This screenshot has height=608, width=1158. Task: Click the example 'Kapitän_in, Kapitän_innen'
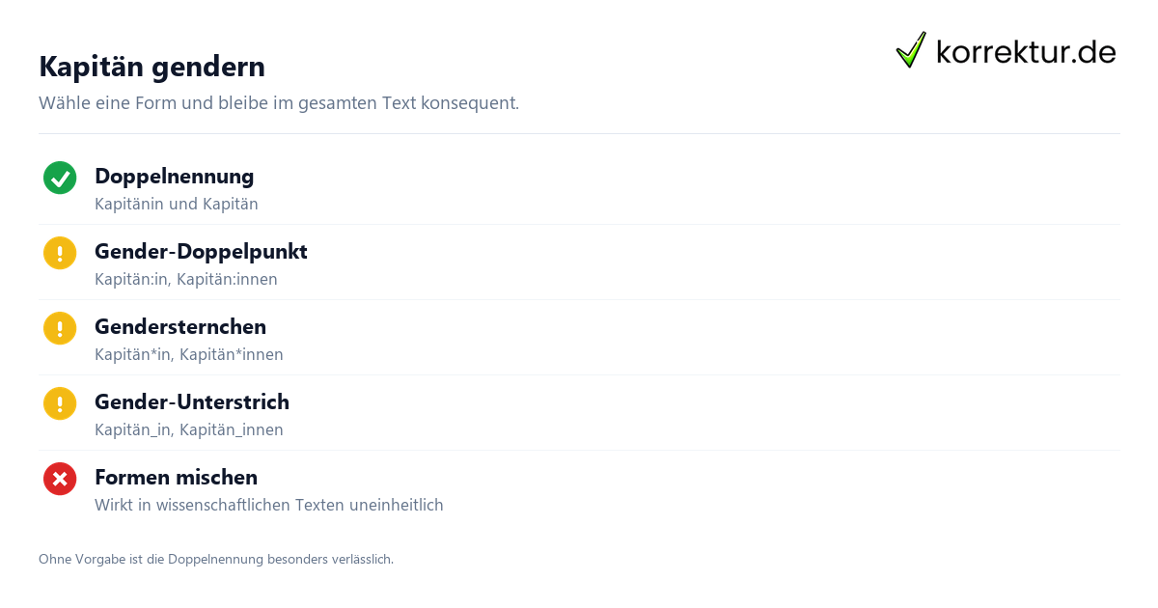click(x=189, y=430)
